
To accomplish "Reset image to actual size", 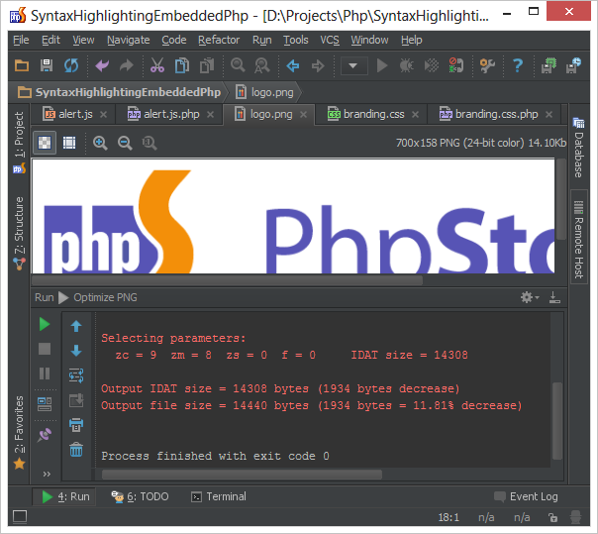I will pyautogui.click(x=149, y=143).
